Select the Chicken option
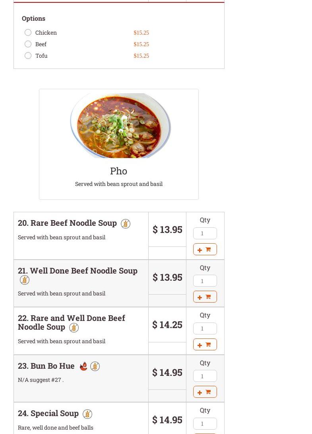Image resolution: width=312 pixels, height=434 pixels. [x=28, y=33]
